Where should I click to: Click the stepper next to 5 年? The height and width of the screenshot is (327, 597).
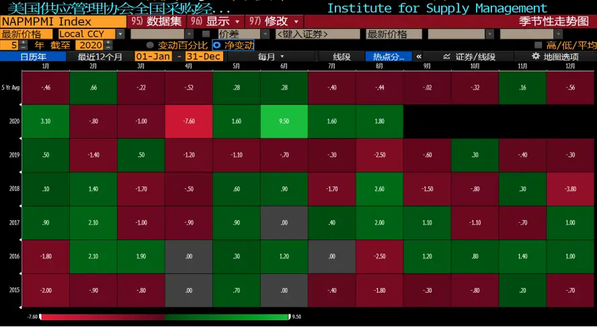pyautogui.click(x=24, y=45)
